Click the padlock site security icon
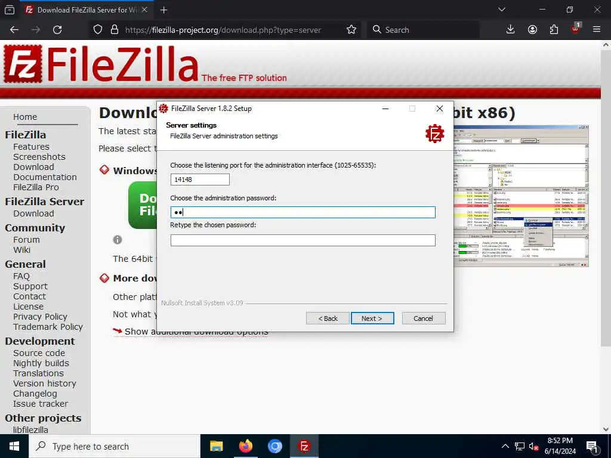 click(x=114, y=30)
